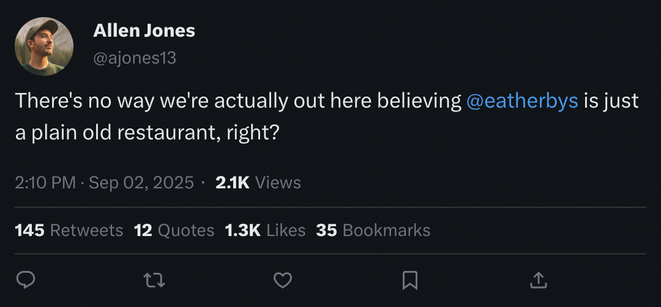Viewport: 661px width, 307px height.
Task: Open Allen Jones's profile picture
Action: click(x=44, y=46)
